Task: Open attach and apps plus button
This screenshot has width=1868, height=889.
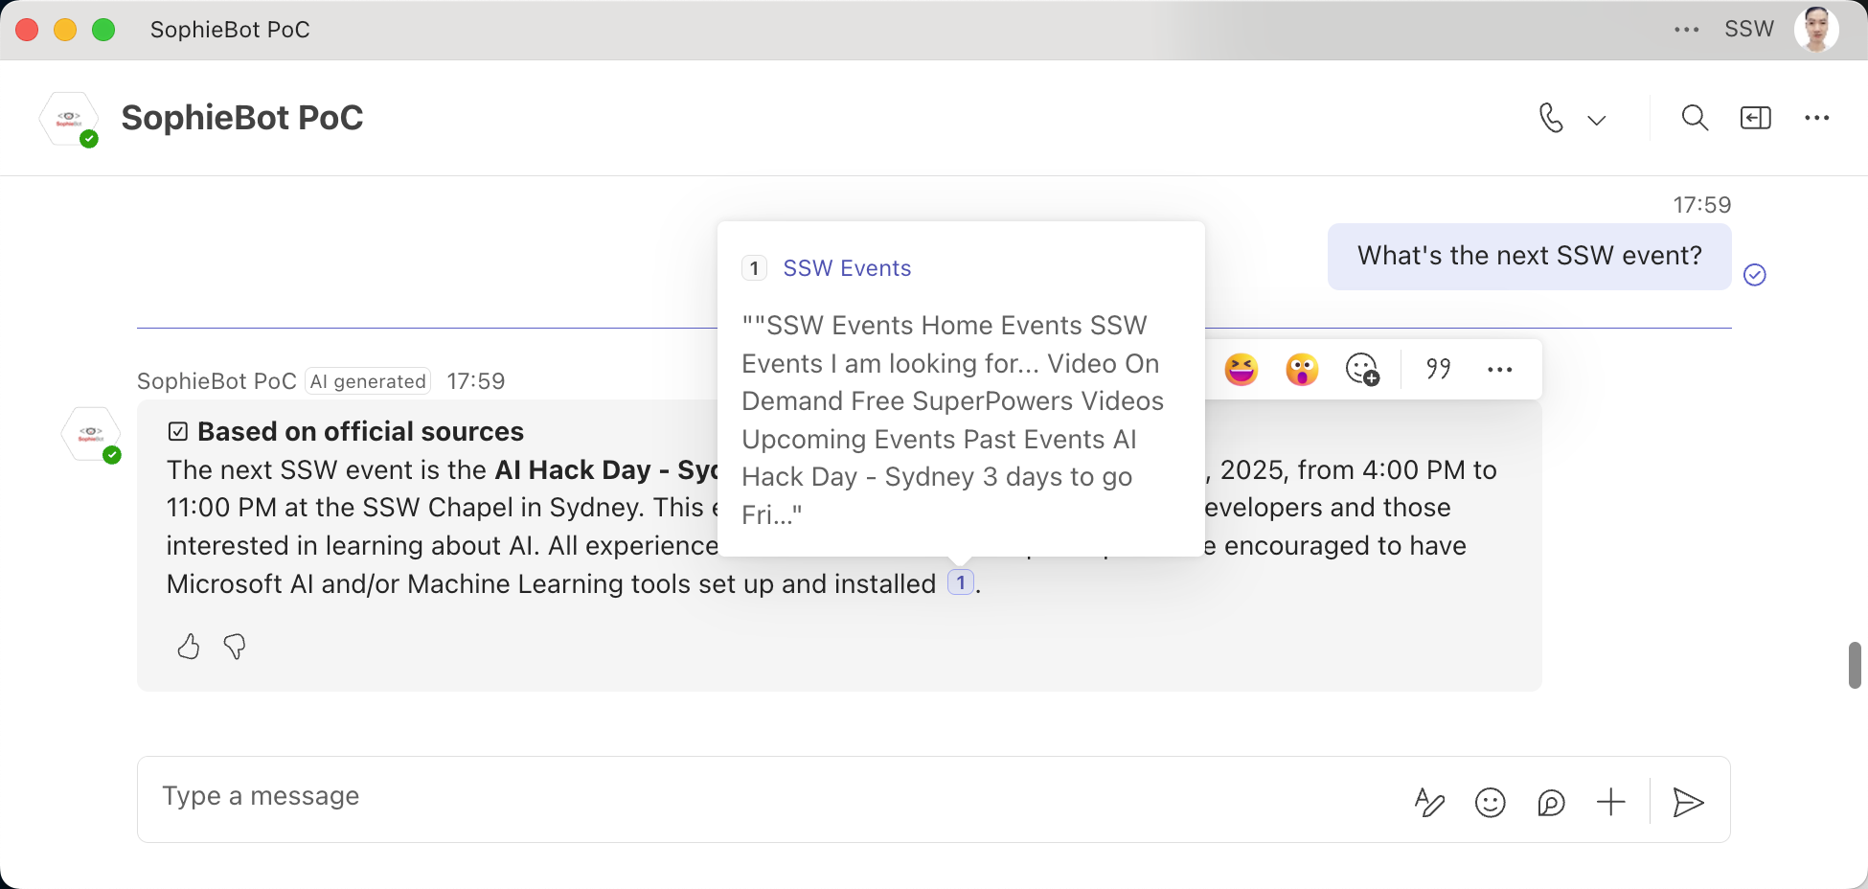Action: pos(1611,802)
